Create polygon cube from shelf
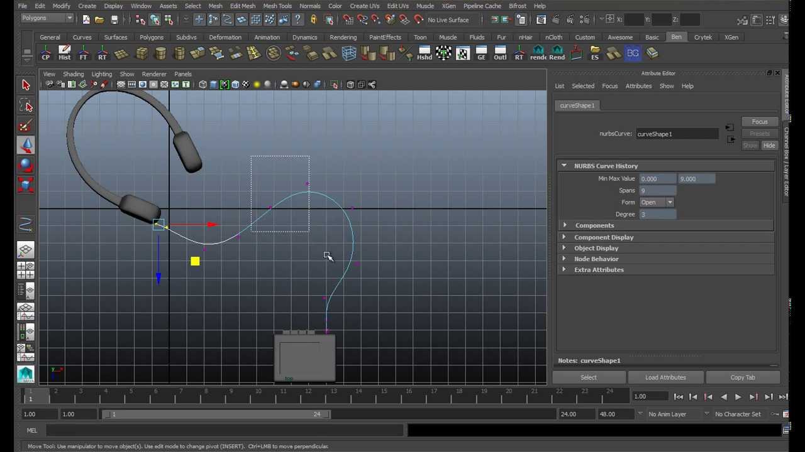805x452 pixels. click(142, 53)
